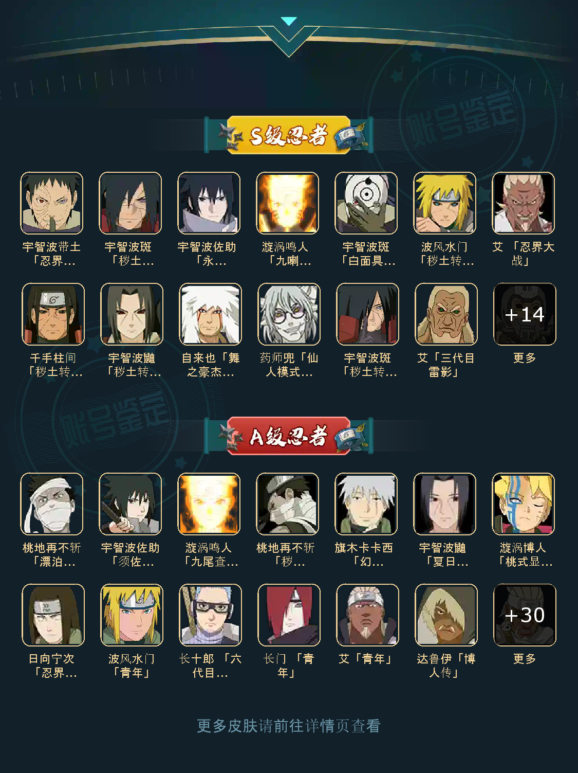Expand the +30 更多 A级 ninja tile
Screen dimensions: 578x773
525,615
